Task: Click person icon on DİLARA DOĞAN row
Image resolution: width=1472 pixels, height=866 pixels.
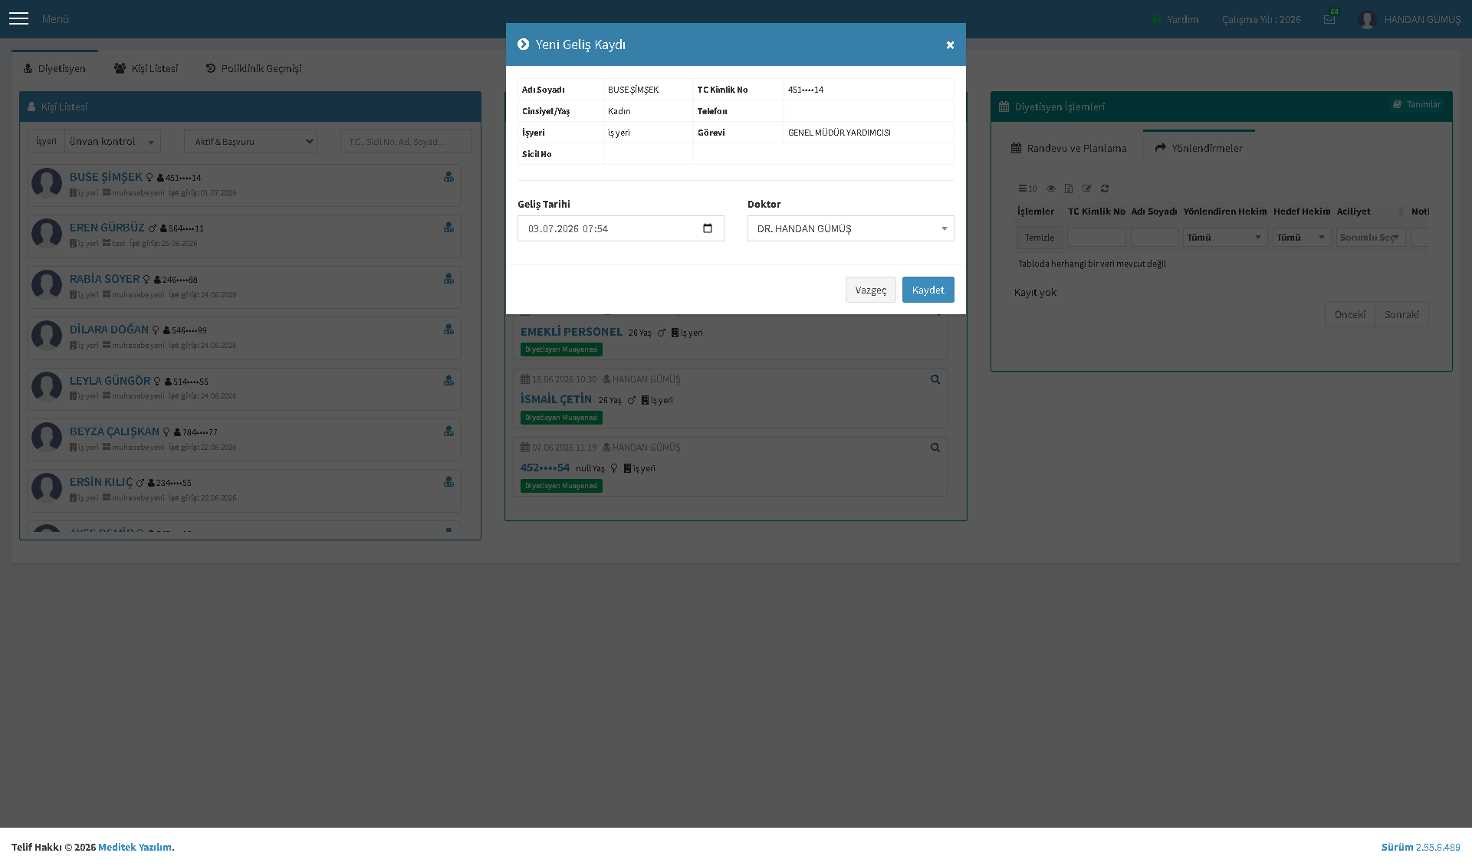Action: pos(449,329)
